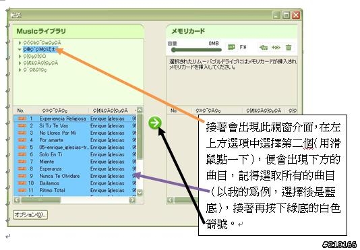Sort by No. column in memory card list
This screenshot has height=250, width=360.
(x=174, y=111)
